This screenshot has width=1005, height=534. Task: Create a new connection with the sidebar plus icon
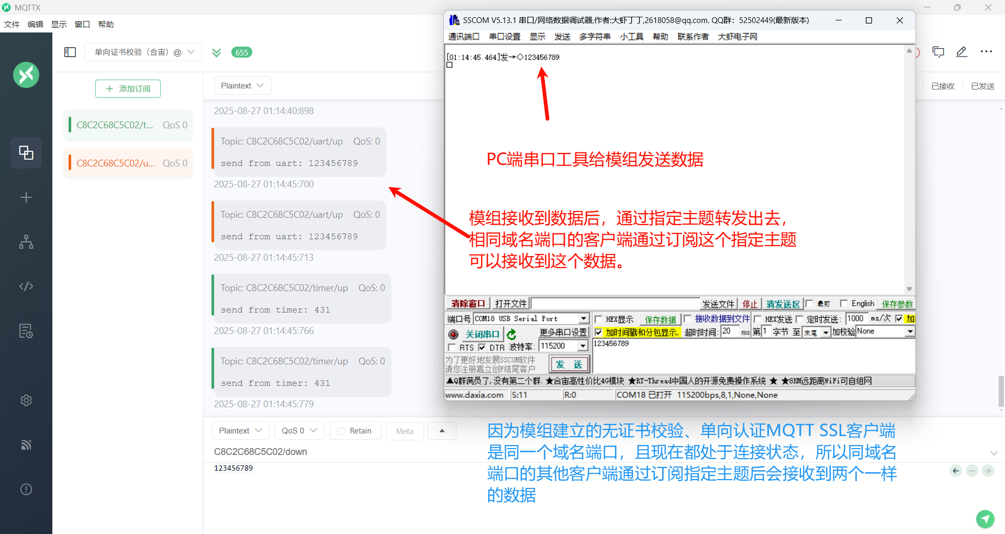26,197
